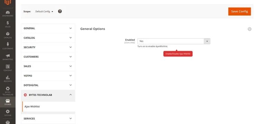Open the Scope Default Config dropdown
259x124 pixels.
44,11
